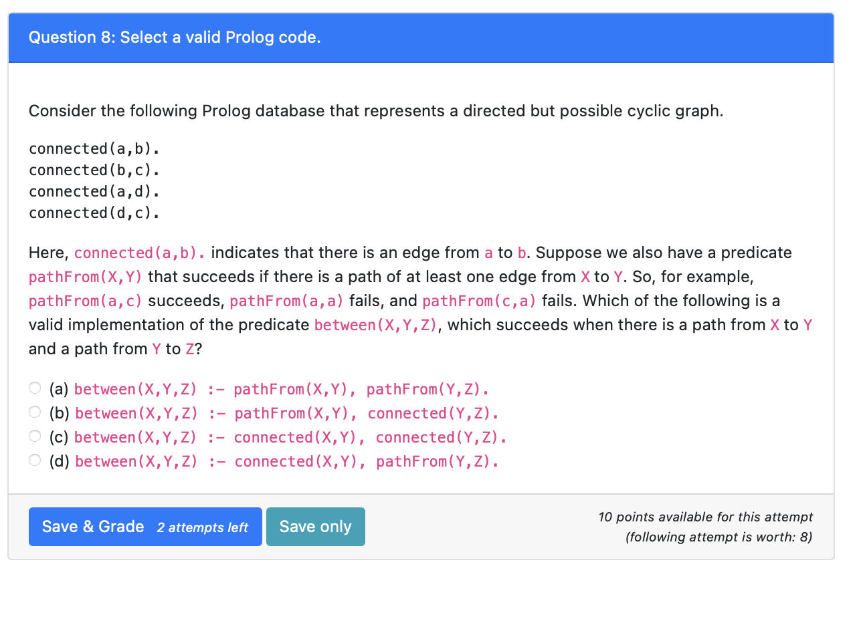Click the '2 attempts left' badge

pyautogui.click(x=202, y=527)
